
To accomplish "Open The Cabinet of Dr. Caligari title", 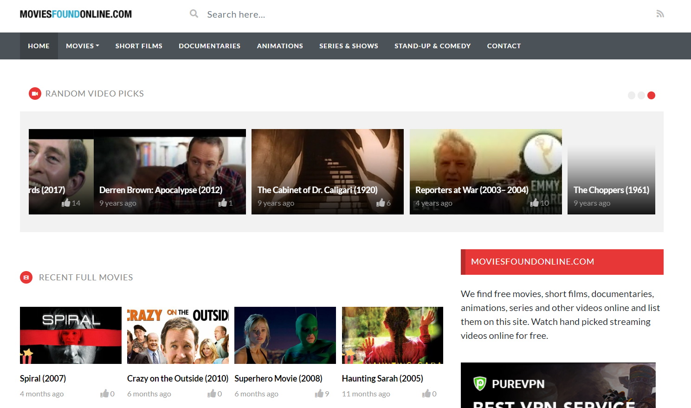I will tap(317, 190).
